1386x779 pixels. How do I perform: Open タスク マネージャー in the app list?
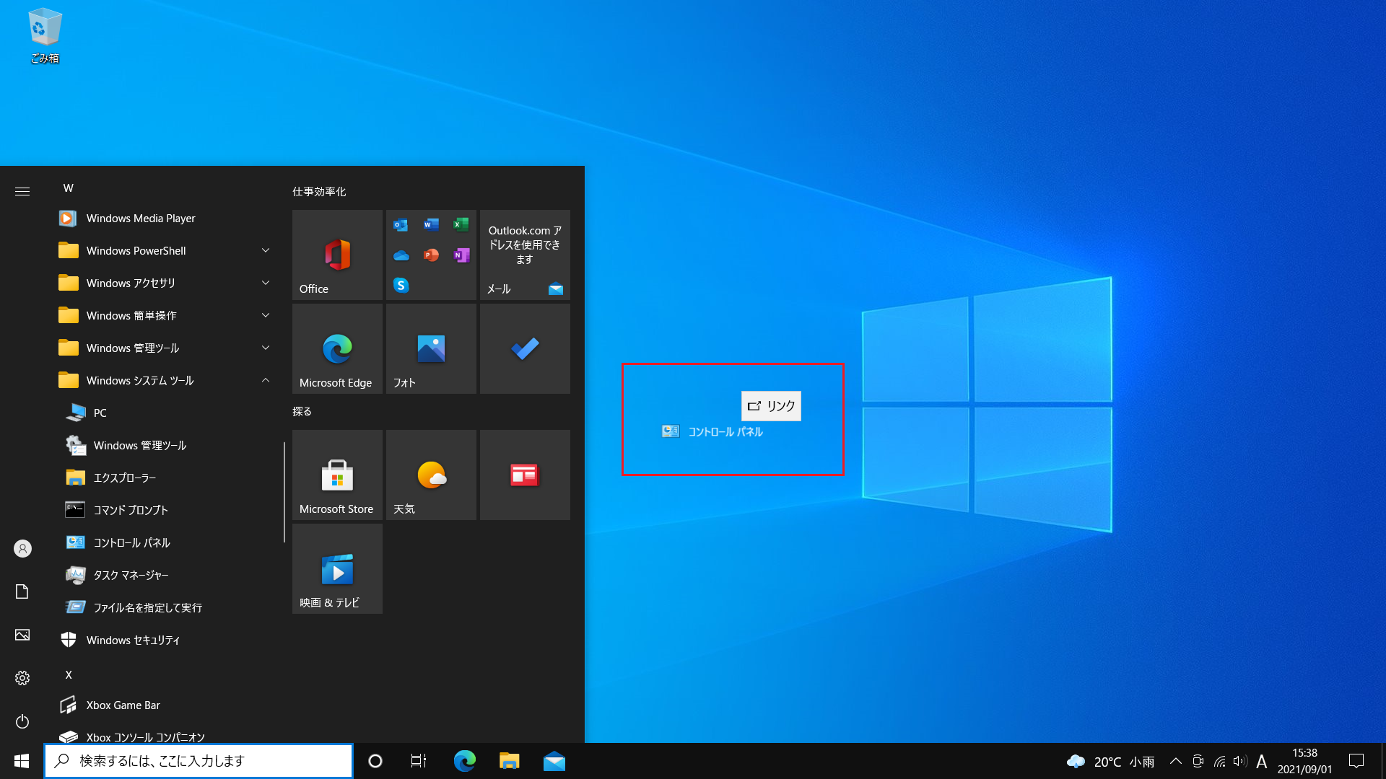pyautogui.click(x=165, y=575)
